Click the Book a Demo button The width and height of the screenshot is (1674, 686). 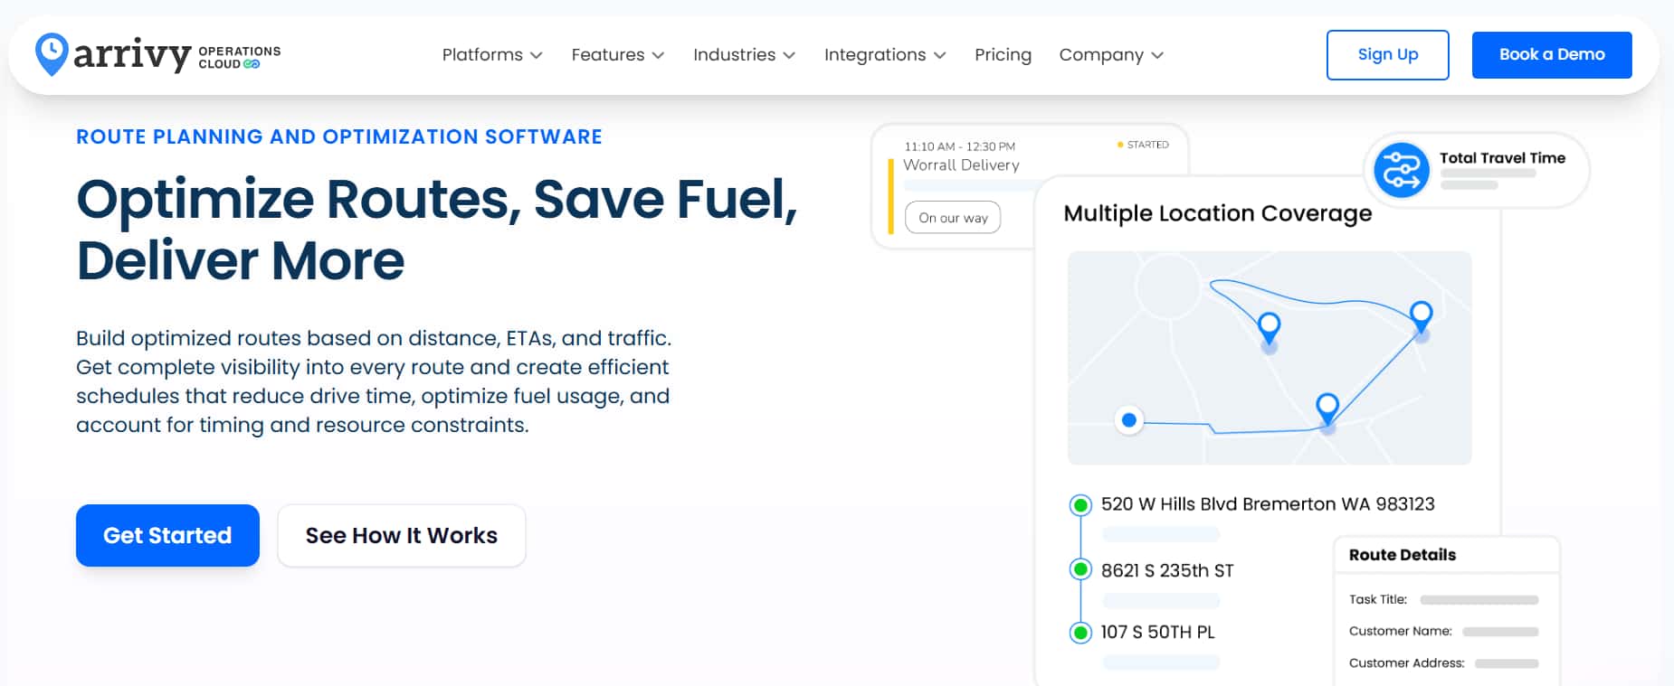click(1551, 55)
